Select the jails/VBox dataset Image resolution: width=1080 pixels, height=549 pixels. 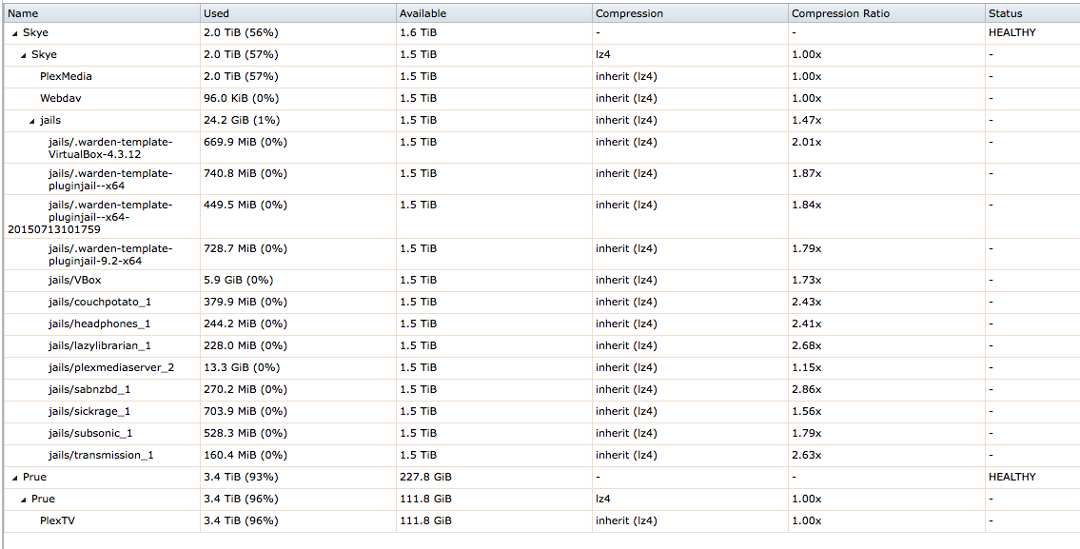542,281
